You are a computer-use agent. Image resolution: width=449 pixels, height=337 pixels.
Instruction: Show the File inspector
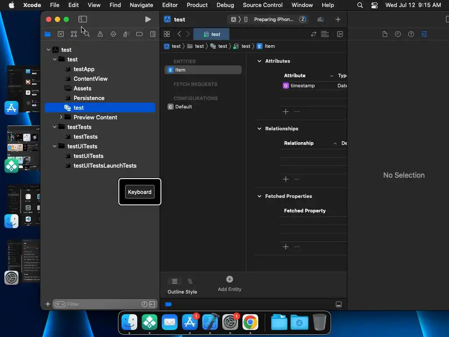(385, 34)
